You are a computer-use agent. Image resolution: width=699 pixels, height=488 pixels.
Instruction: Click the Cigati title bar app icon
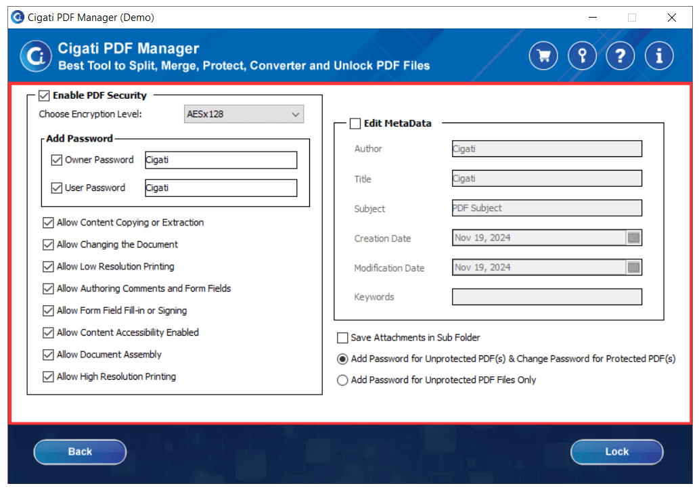click(18, 18)
